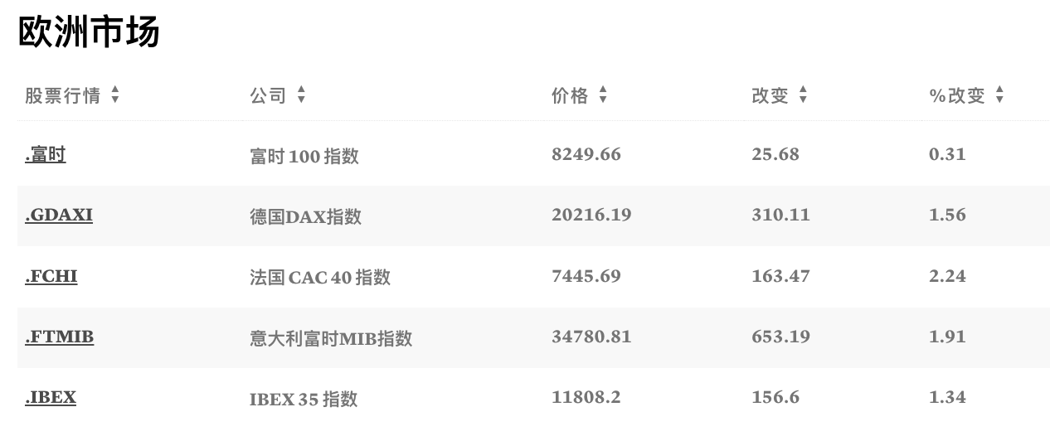
Task: Click the sort arrows next to 改变
Action: (x=803, y=96)
